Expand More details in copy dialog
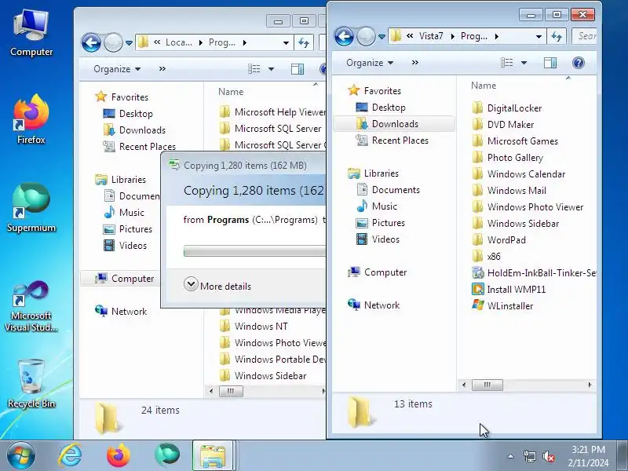 217,286
